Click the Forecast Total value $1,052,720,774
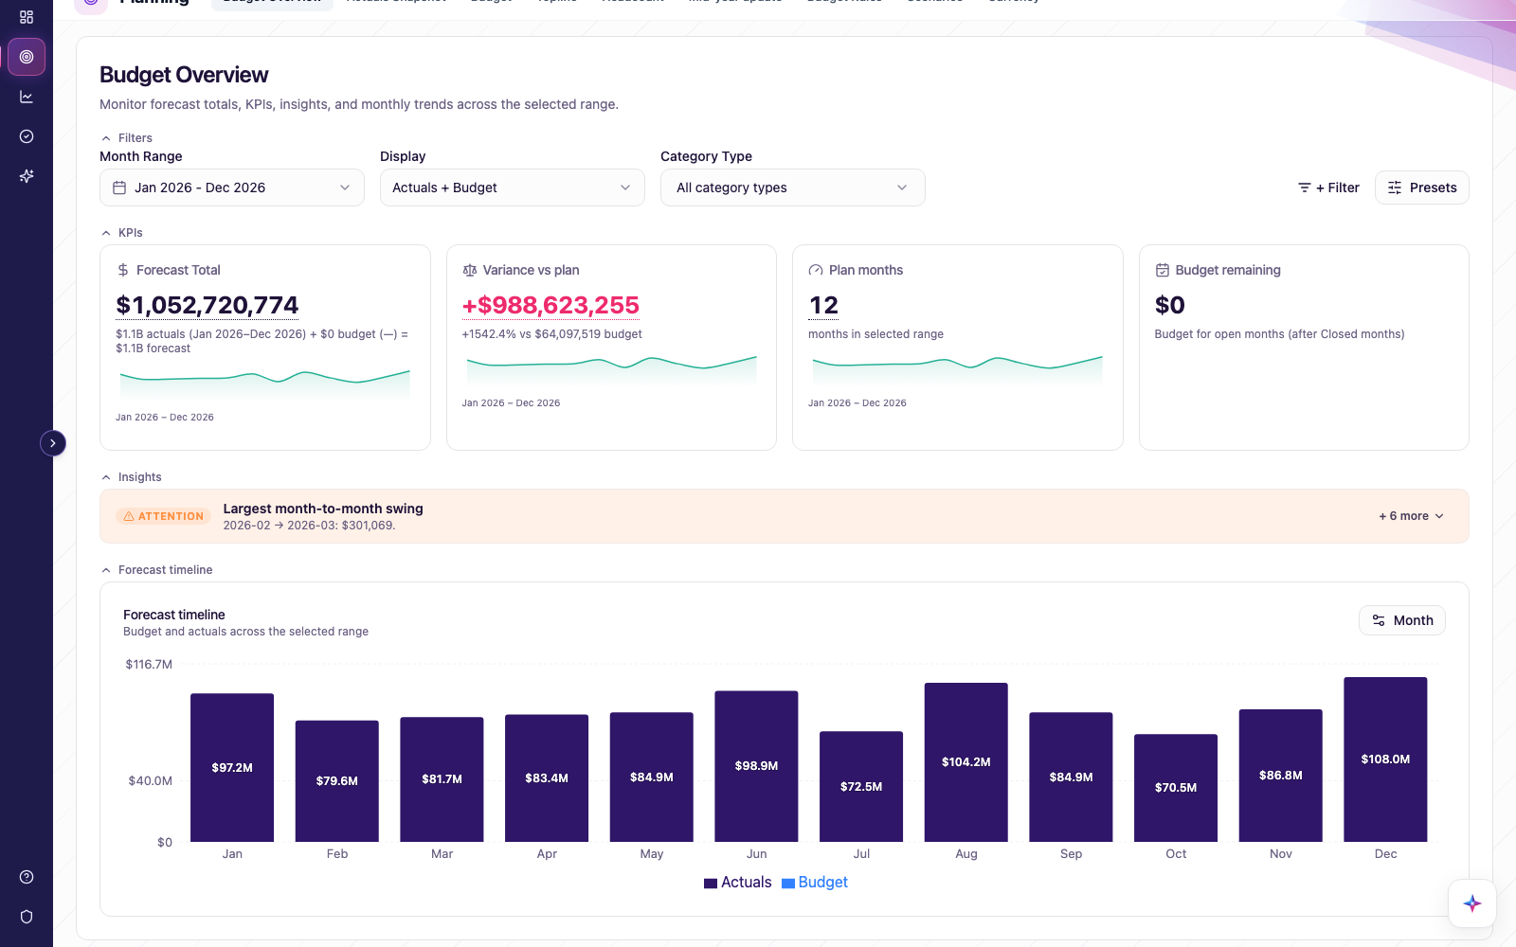This screenshot has height=947, width=1516. coord(208,305)
